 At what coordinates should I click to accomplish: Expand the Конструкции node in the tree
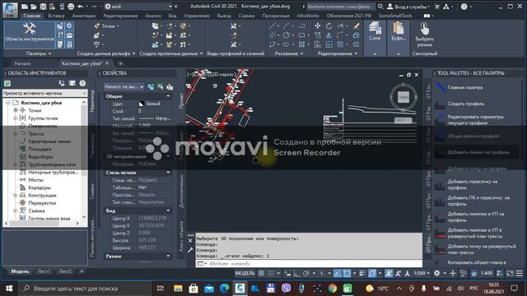(x=16, y=195)
